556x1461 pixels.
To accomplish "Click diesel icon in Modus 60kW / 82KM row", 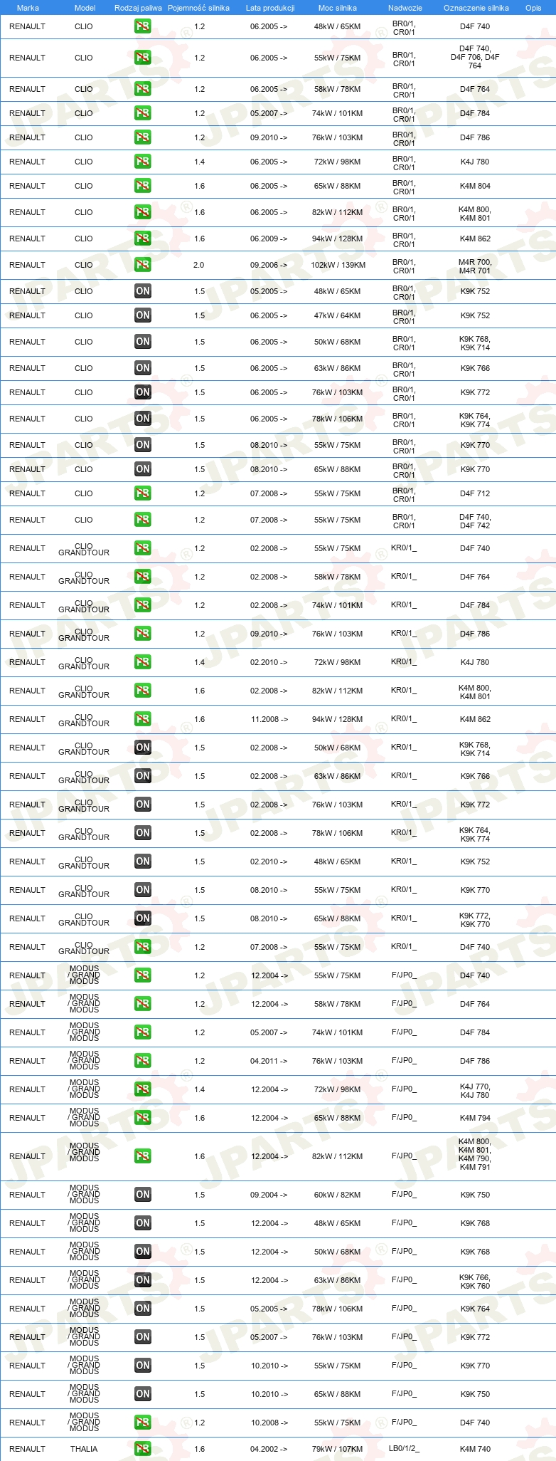I will (143, 1195).
